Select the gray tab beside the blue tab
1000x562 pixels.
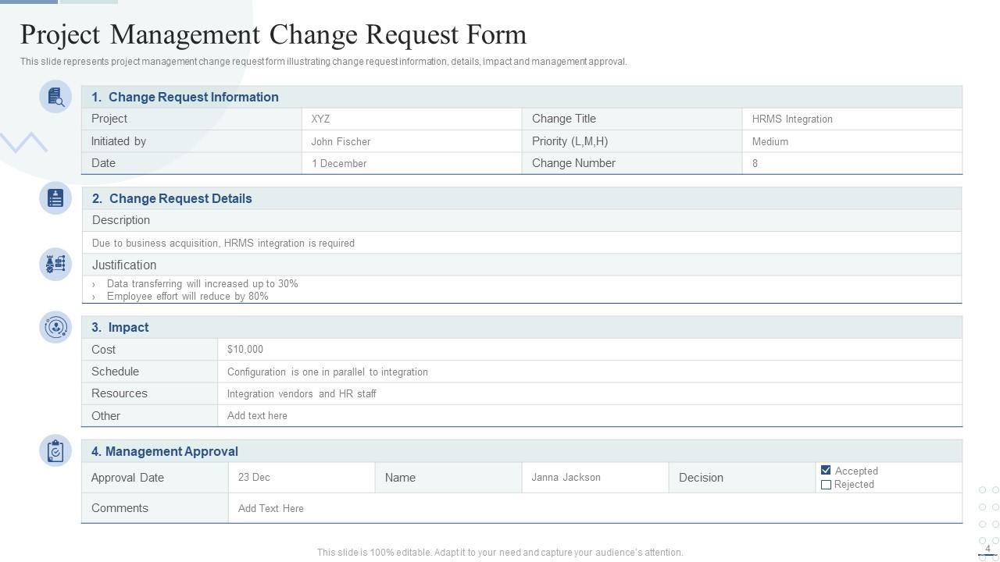pyautogui.click(x=87, y=2)
